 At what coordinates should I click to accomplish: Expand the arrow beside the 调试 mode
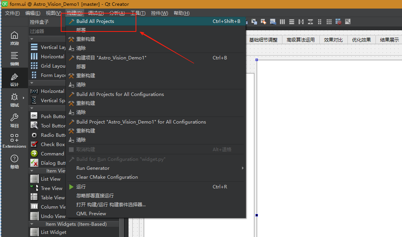coord(24,98)
